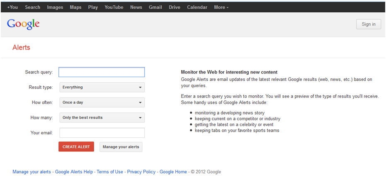Viewport: 386px width, 185px height.
Task: Open the Terms of Use link
Action: [110, 172]
